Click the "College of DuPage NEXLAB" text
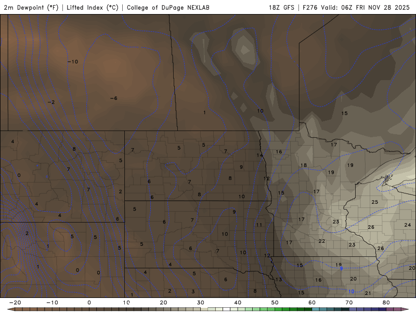416x312 pixels. click(168, 7)
